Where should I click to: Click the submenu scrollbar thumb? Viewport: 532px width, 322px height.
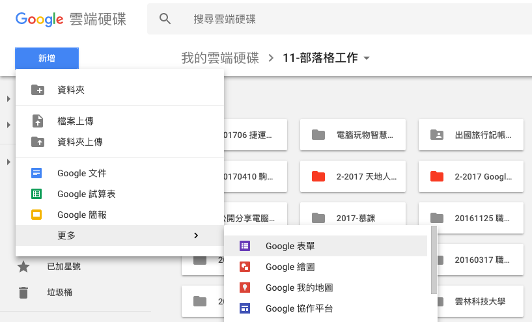click(434, 260)
